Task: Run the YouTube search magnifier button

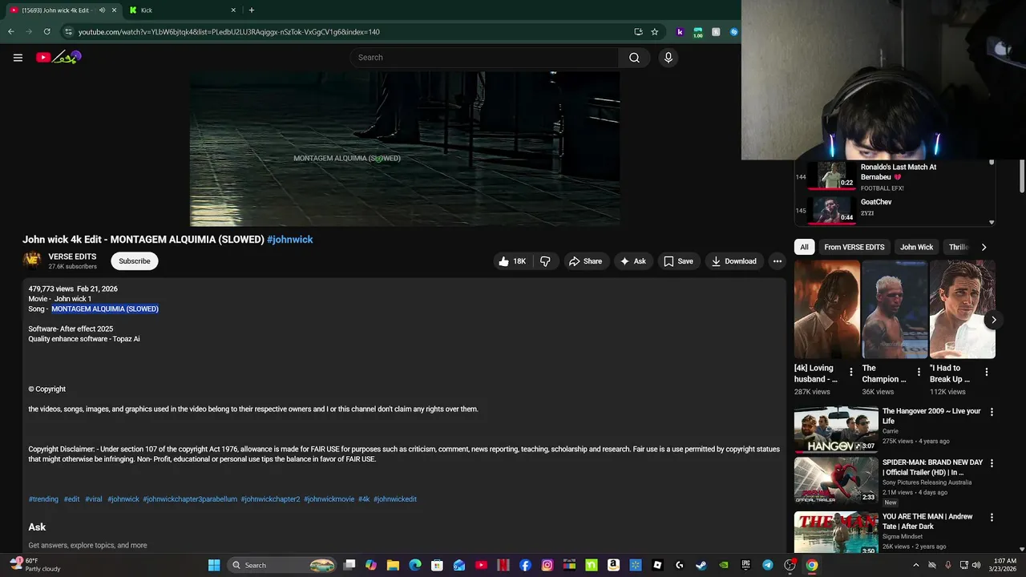Action: [634, 58]
